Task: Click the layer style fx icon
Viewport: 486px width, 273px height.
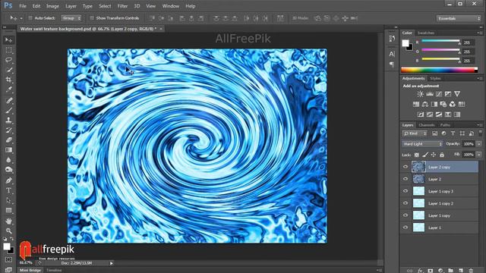Action: pyautogui.click(x=420, y=271)
